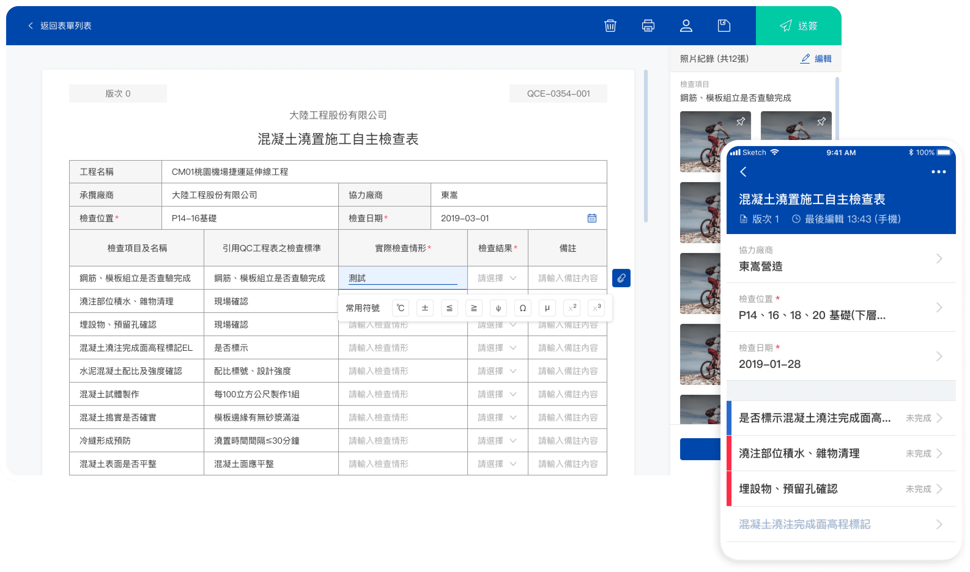Open calendar picker for 檢查日期
Image resolution: width=970 pixels, height=572 pixels.
point(592,218)
